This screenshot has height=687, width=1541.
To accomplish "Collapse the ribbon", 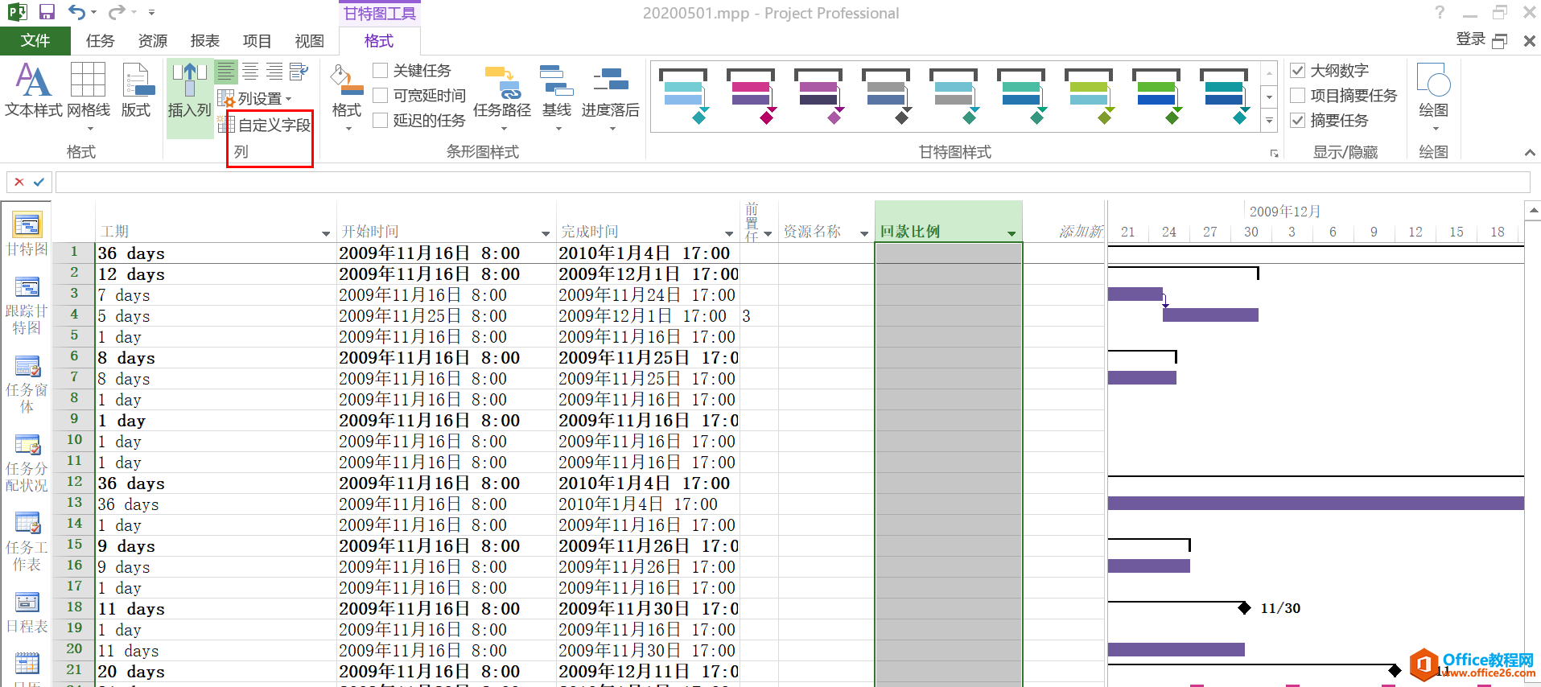I will (1529, 152).
